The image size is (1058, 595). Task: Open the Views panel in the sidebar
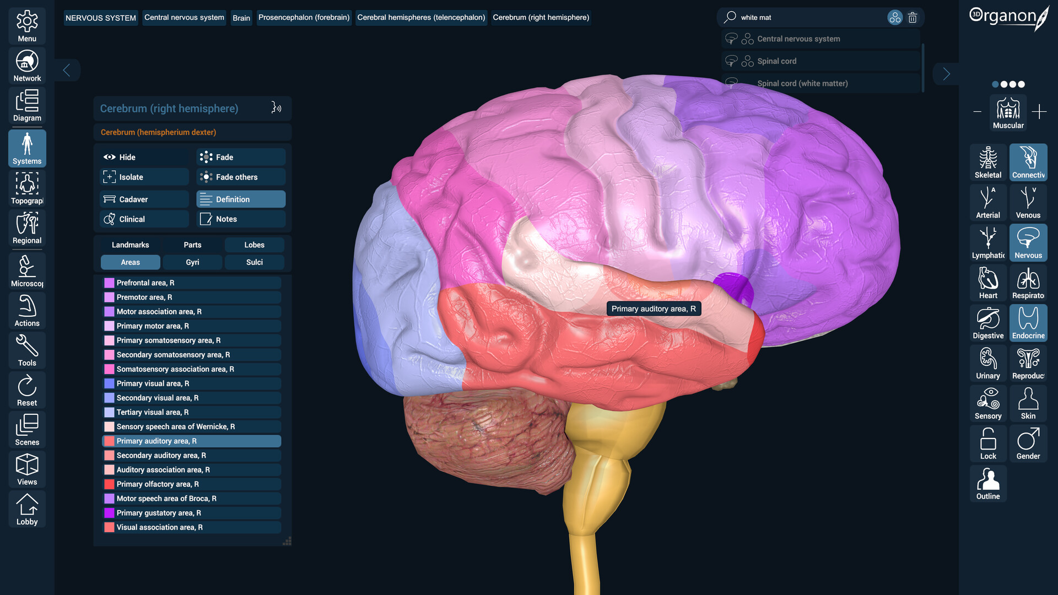26,469
